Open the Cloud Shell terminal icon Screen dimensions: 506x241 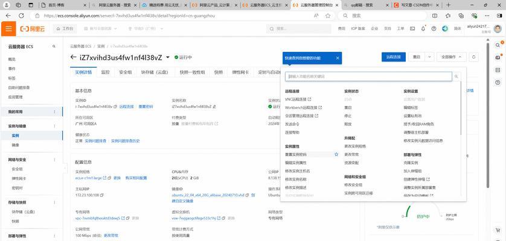pos(412,29)
